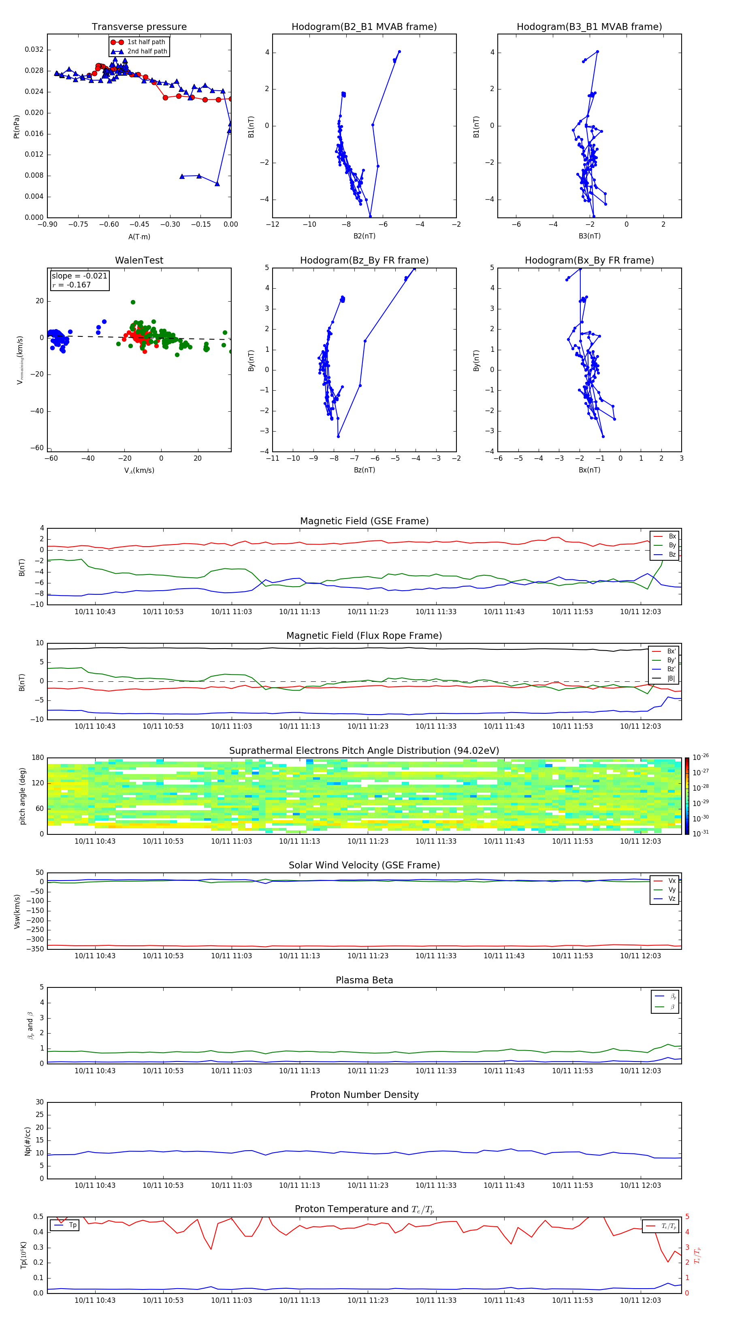Click the 'Hodogram(B2_B1 MVAB frame)' title
Viewport: 729px width, 1336px height.
[x=364, y=27]
